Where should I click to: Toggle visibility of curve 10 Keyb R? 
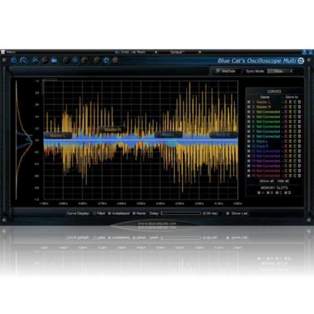[x=249, y=146]
